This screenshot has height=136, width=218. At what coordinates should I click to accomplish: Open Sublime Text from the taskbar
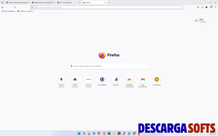(x=119, y=134)
